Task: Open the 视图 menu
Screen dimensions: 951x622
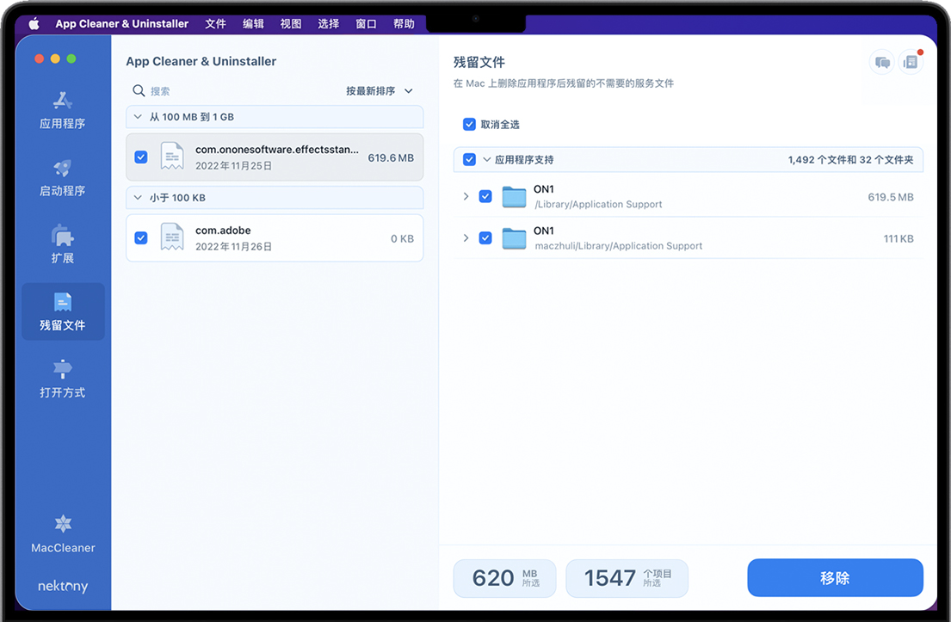Action: [x=291, y=24]
